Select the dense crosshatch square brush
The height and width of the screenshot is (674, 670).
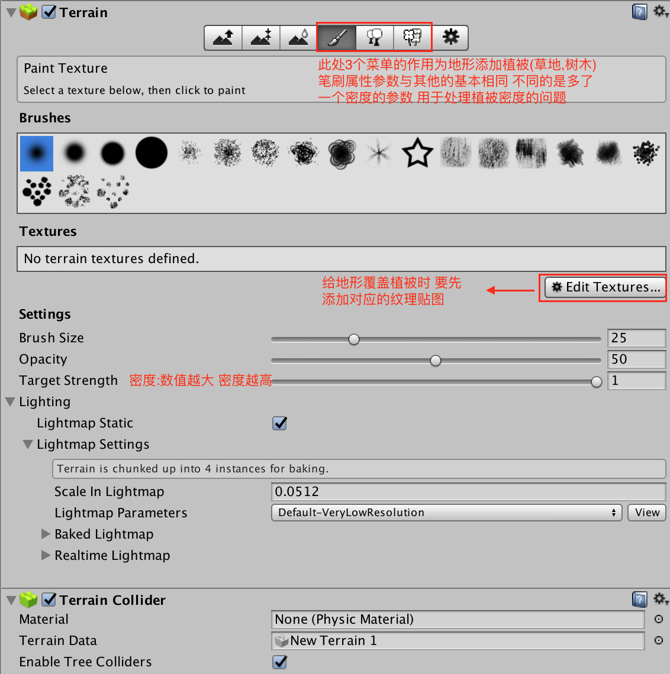[494, 153]
